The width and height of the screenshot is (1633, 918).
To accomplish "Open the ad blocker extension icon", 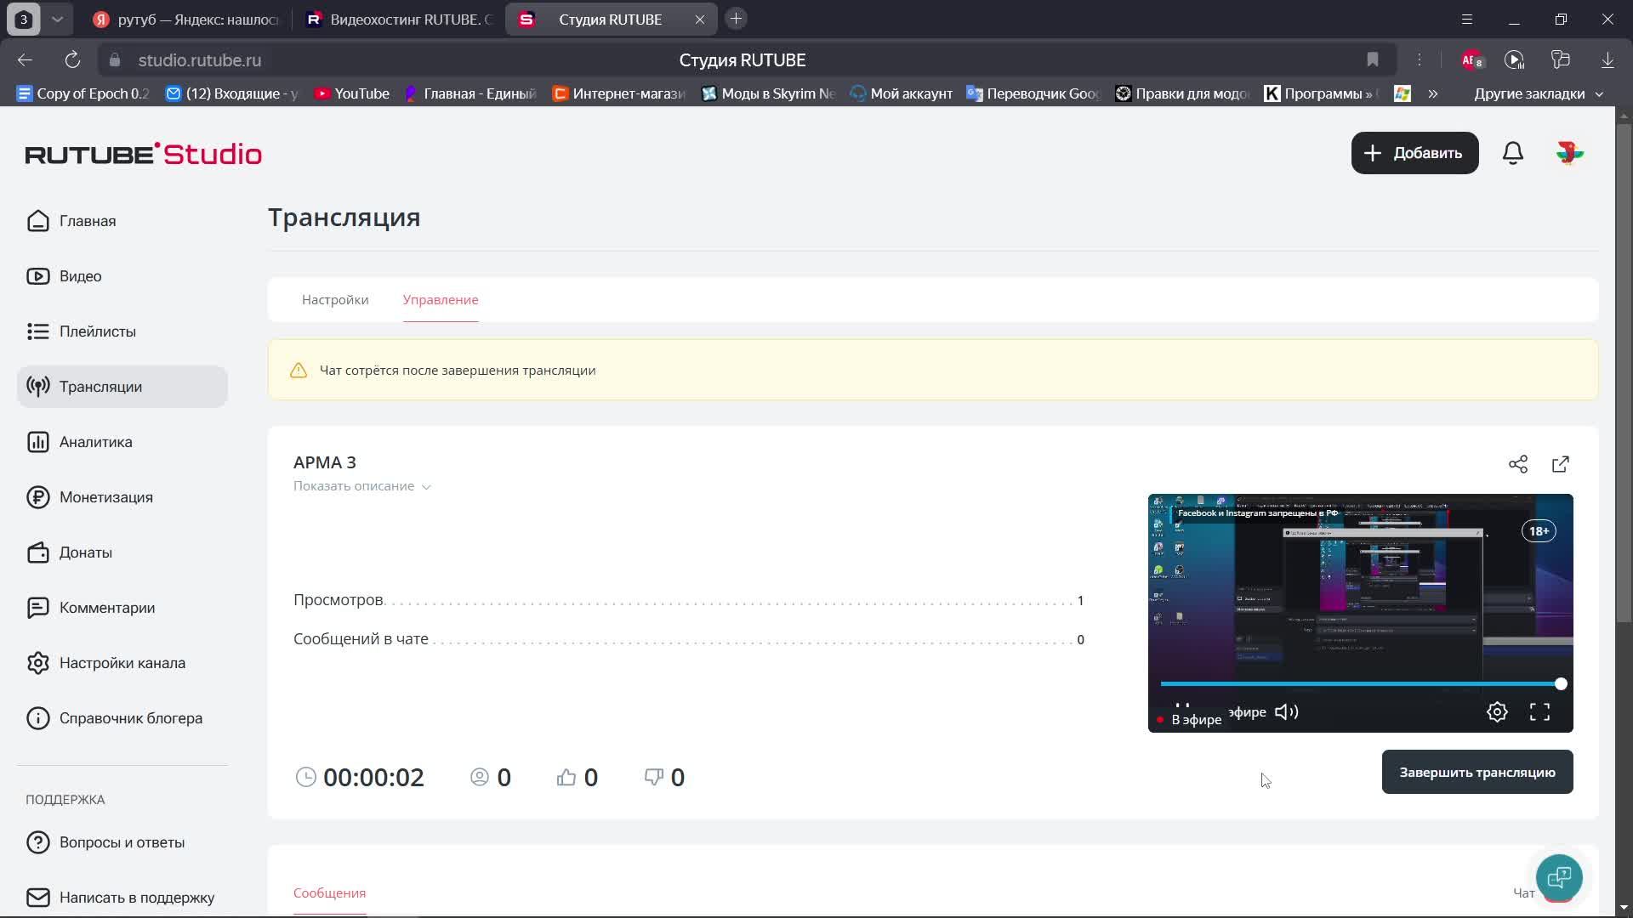I will coord(1471,60).
